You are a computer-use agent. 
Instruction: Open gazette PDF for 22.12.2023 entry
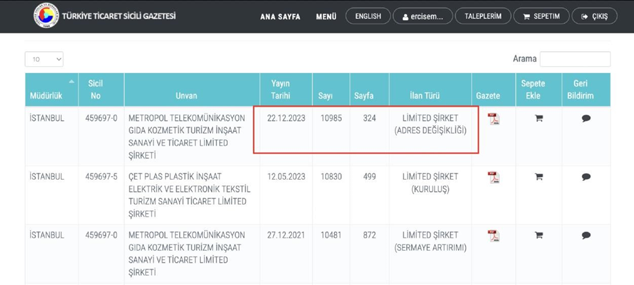pyautogui.click(x=493, y=119)
